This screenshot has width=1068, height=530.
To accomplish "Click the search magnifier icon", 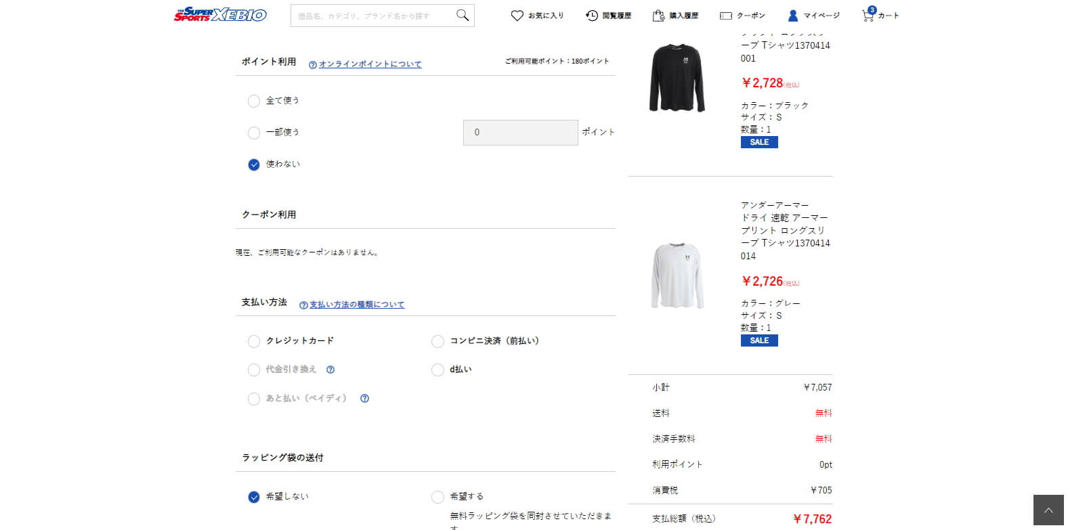I will pos(463,15).
